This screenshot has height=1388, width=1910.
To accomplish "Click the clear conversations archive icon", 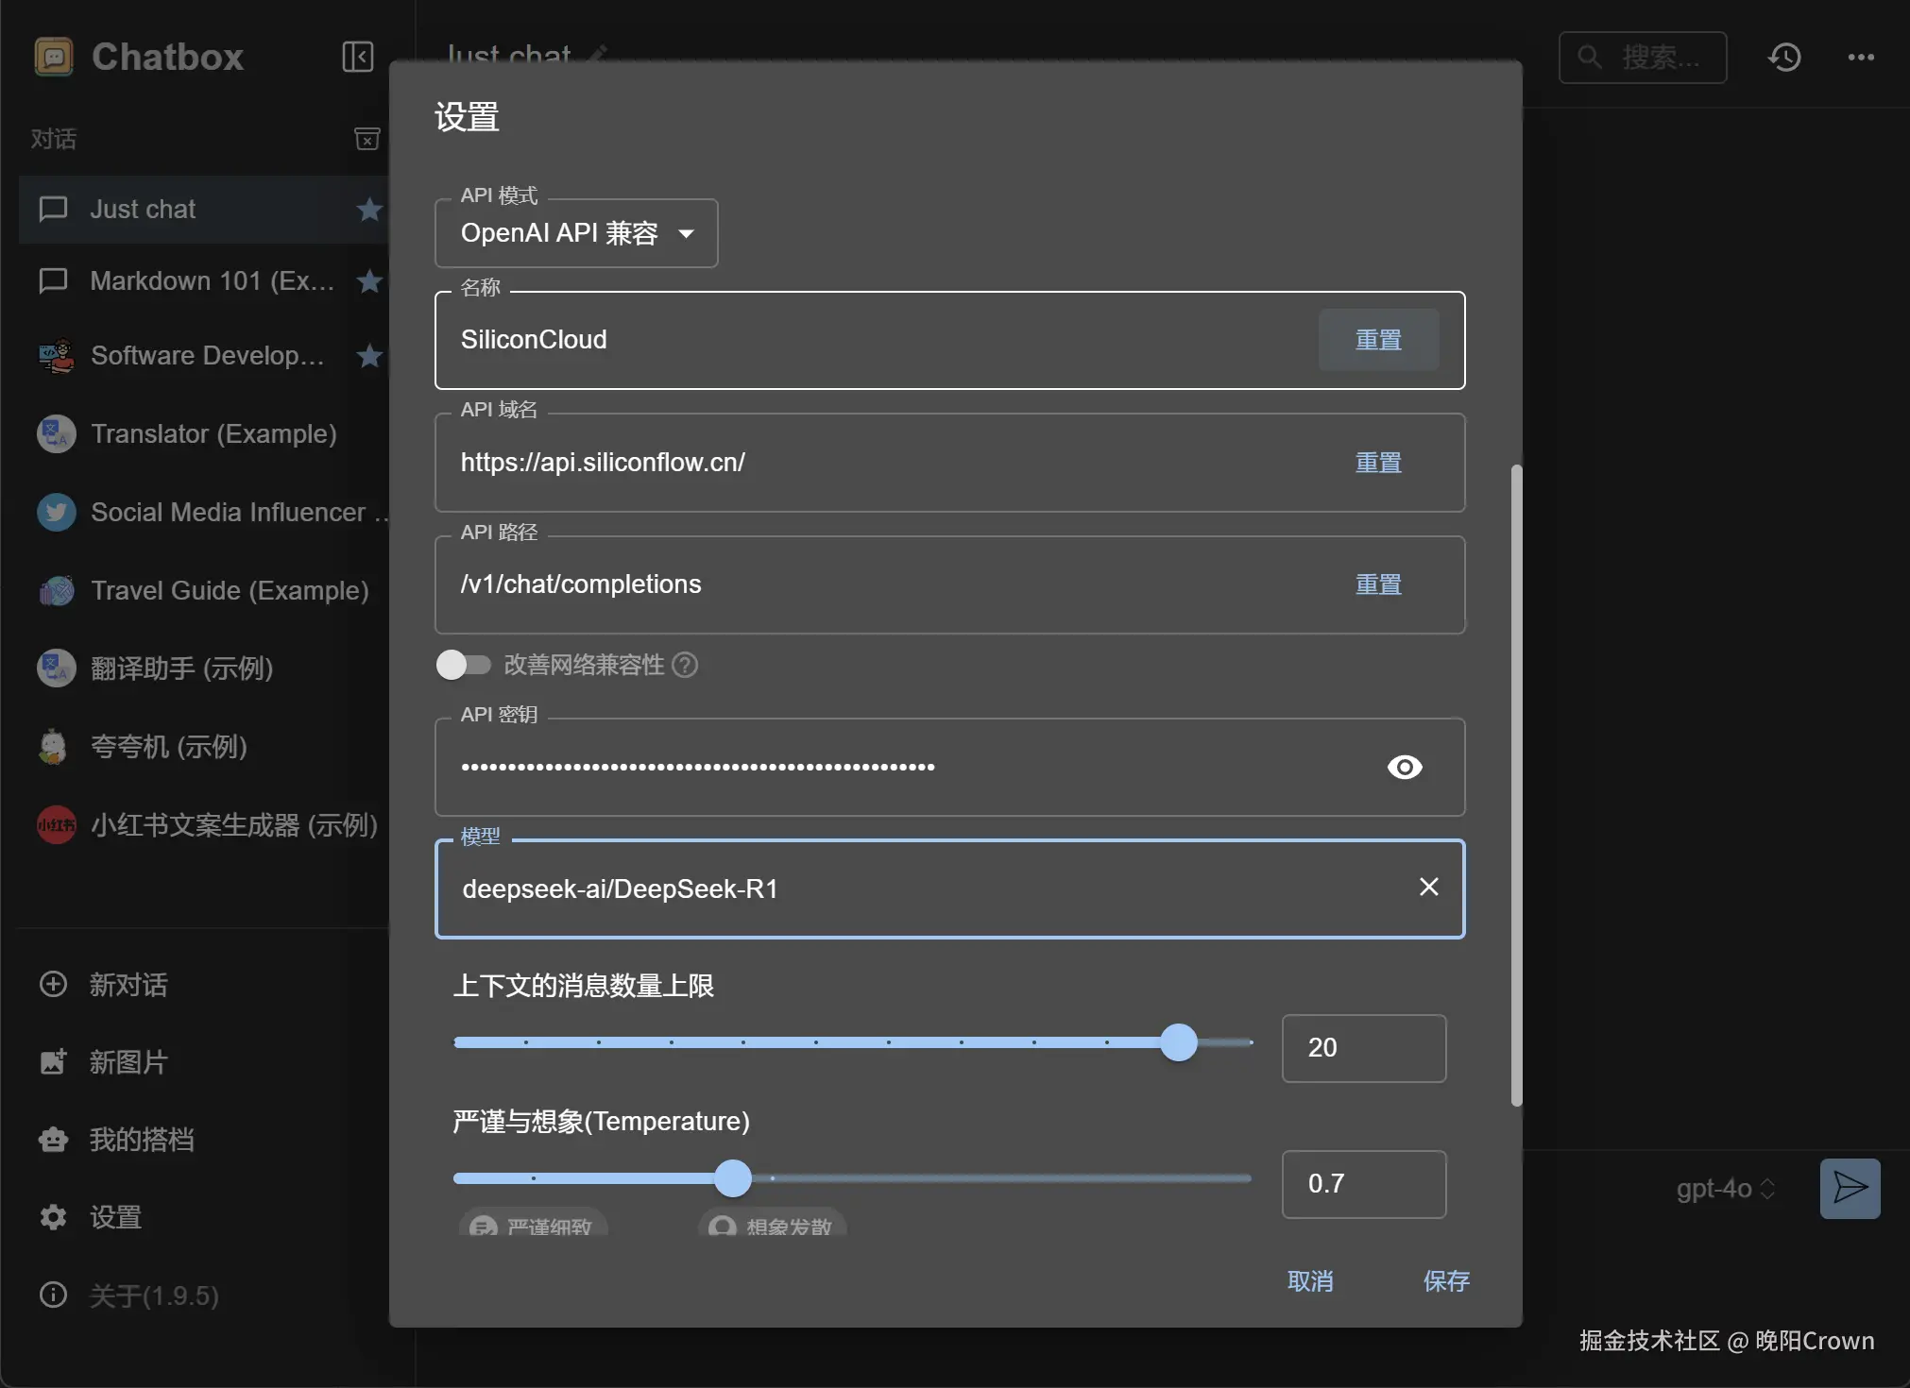I will (367, 139).
